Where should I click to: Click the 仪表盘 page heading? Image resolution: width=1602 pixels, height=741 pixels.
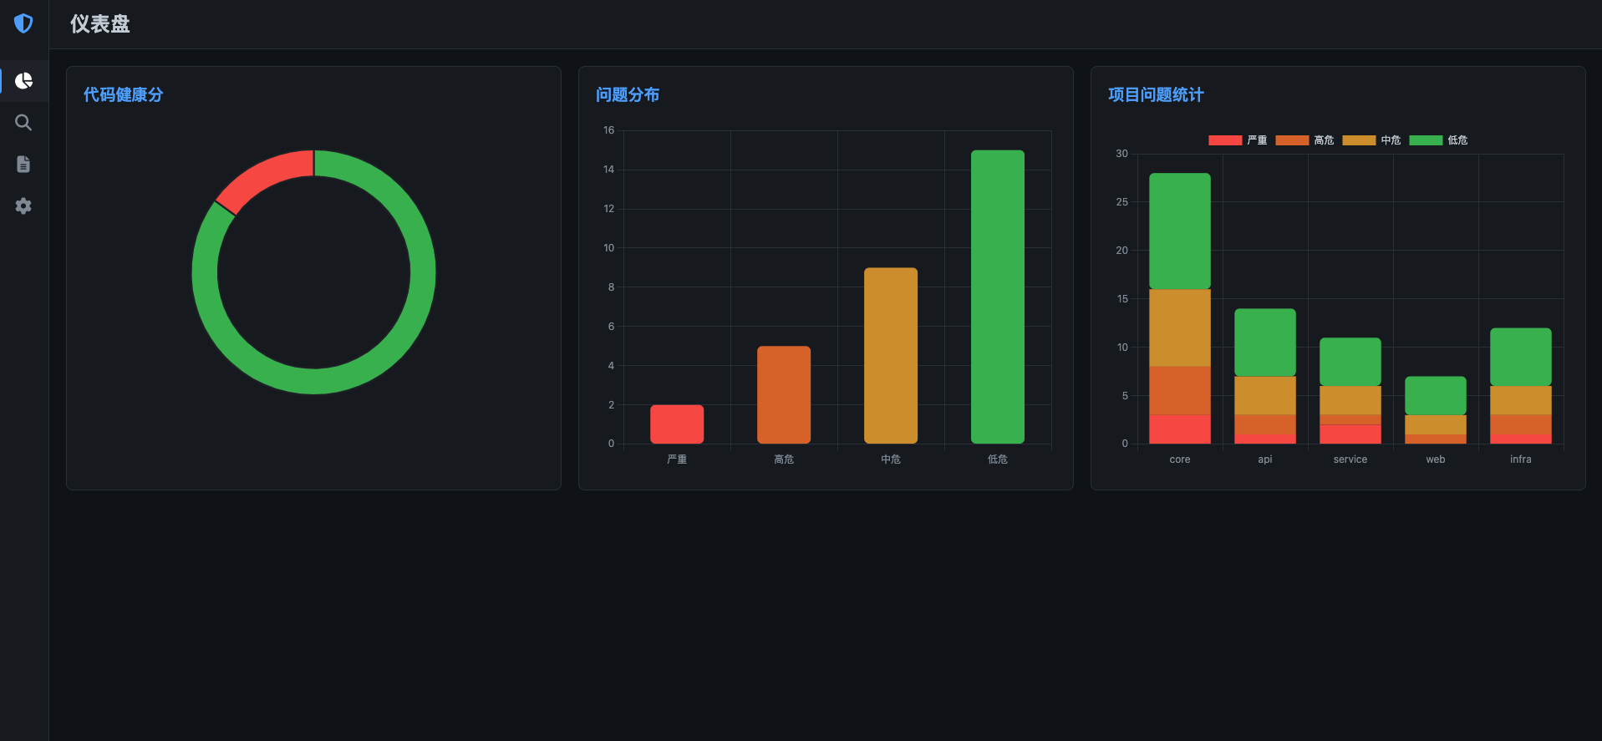100,24
